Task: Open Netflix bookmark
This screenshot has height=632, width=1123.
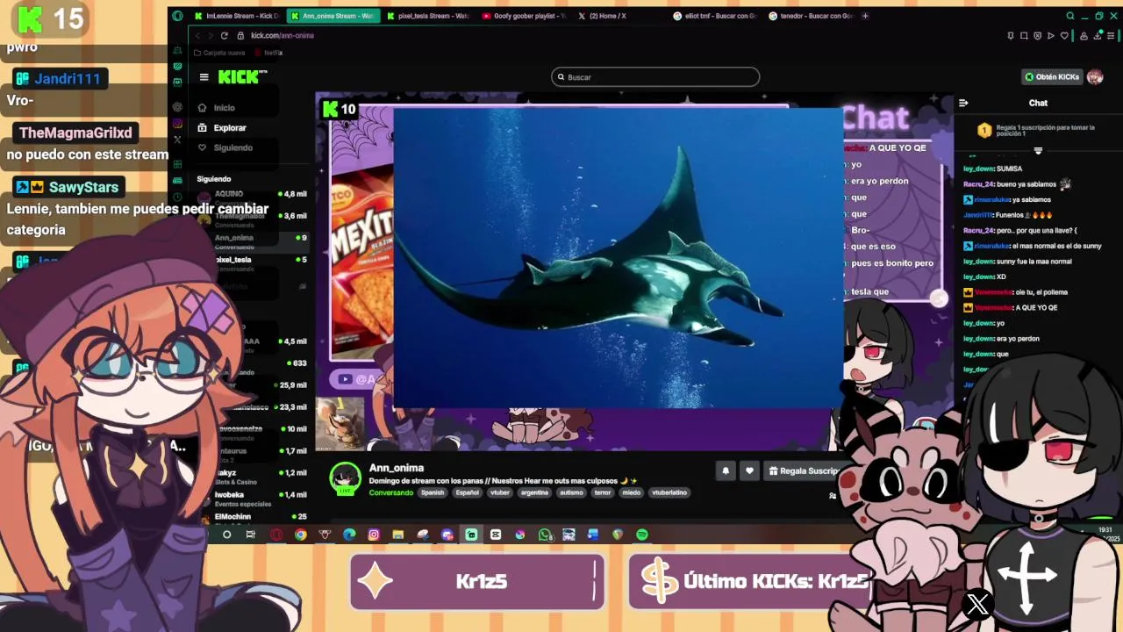Action: tap(269, 53)
